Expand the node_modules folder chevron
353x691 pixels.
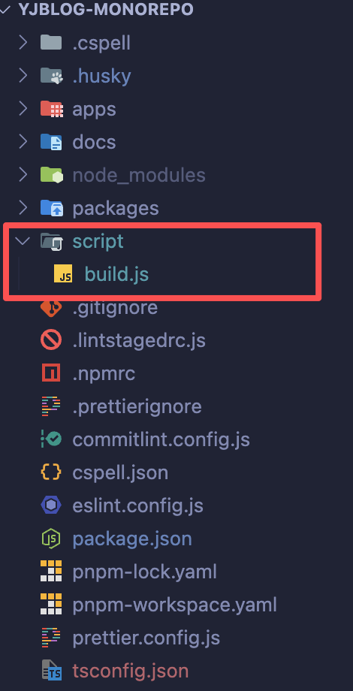23,175
